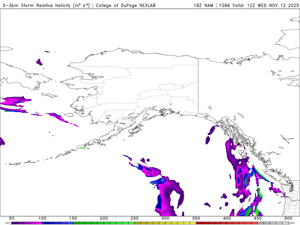The width and height of the screenshot is (300, 225).
Task: Click the '150' scale label
Action: (x=73, y=218)
